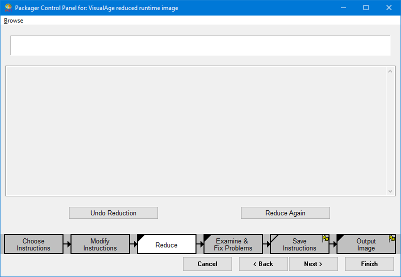Click the flag icon on Output Image step
The width and height of the screenshot is (401, 277).
(392, 238)
